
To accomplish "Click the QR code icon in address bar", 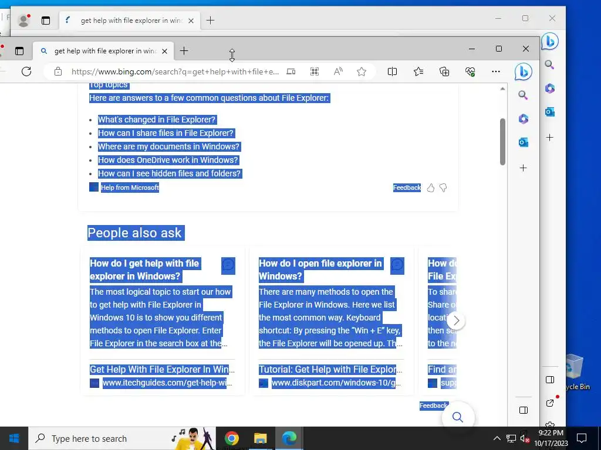I will 315,71.
